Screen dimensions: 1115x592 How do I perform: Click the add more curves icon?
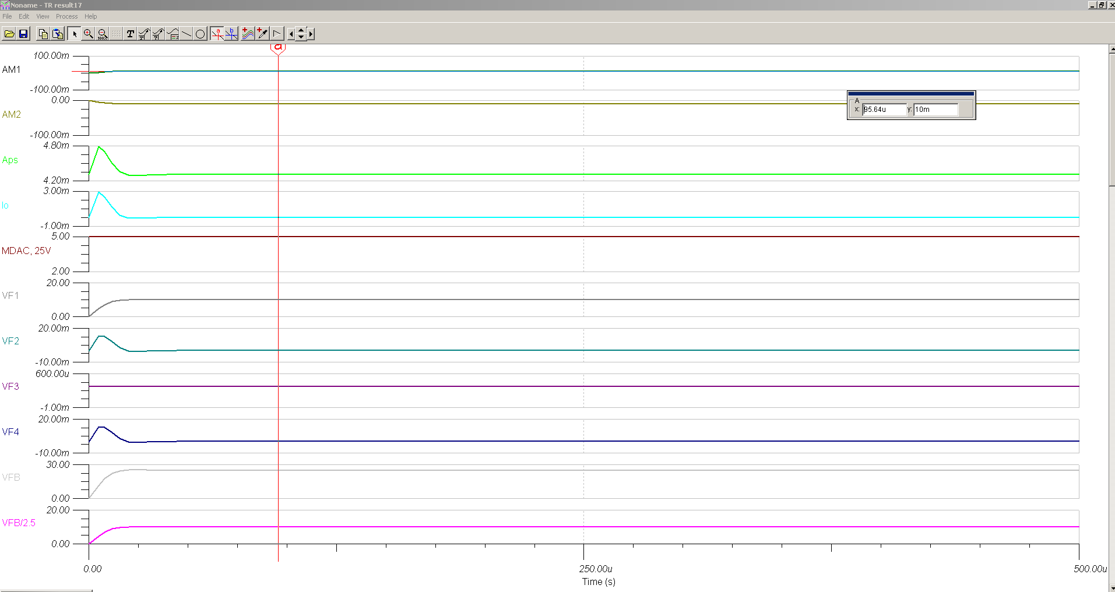click(x=248, y=34)
